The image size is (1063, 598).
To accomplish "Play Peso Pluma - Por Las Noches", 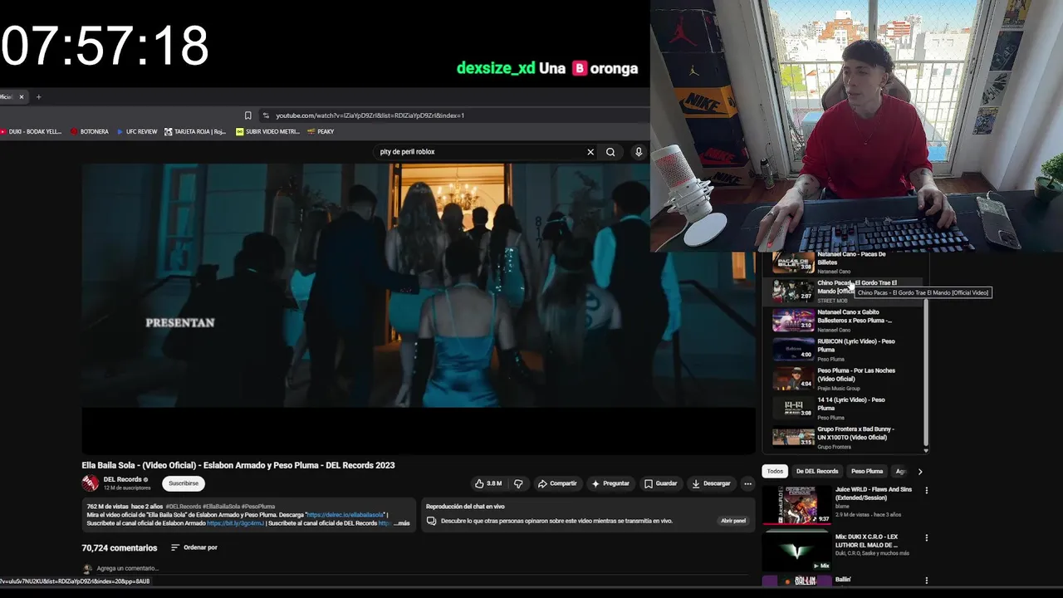I will pos(843,379).
